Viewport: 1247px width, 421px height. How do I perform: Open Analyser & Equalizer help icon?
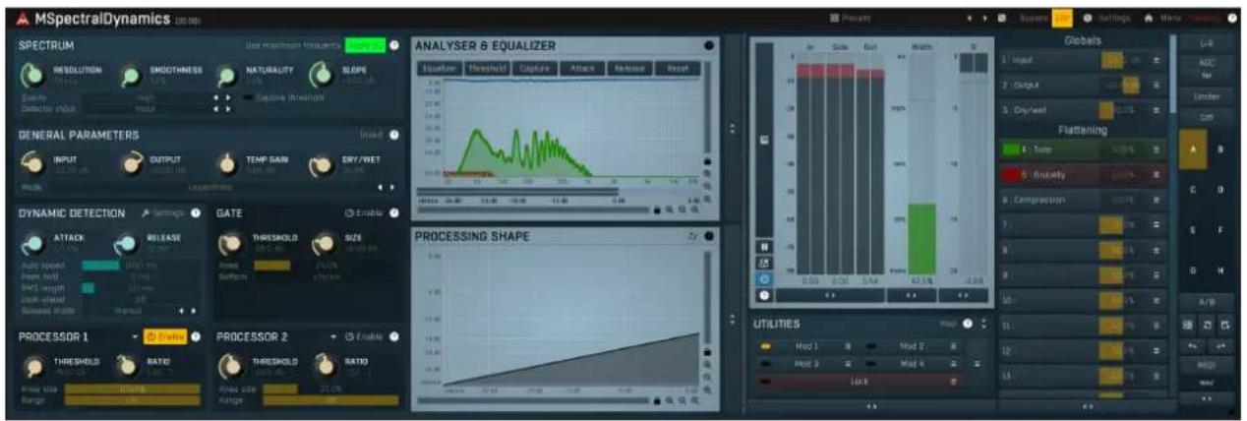tap(709, 45)
